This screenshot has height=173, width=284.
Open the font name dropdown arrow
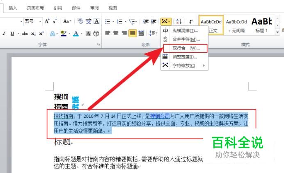tap(21, 22)
